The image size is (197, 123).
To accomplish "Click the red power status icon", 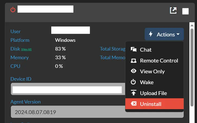I will click(x=13, y=10).
